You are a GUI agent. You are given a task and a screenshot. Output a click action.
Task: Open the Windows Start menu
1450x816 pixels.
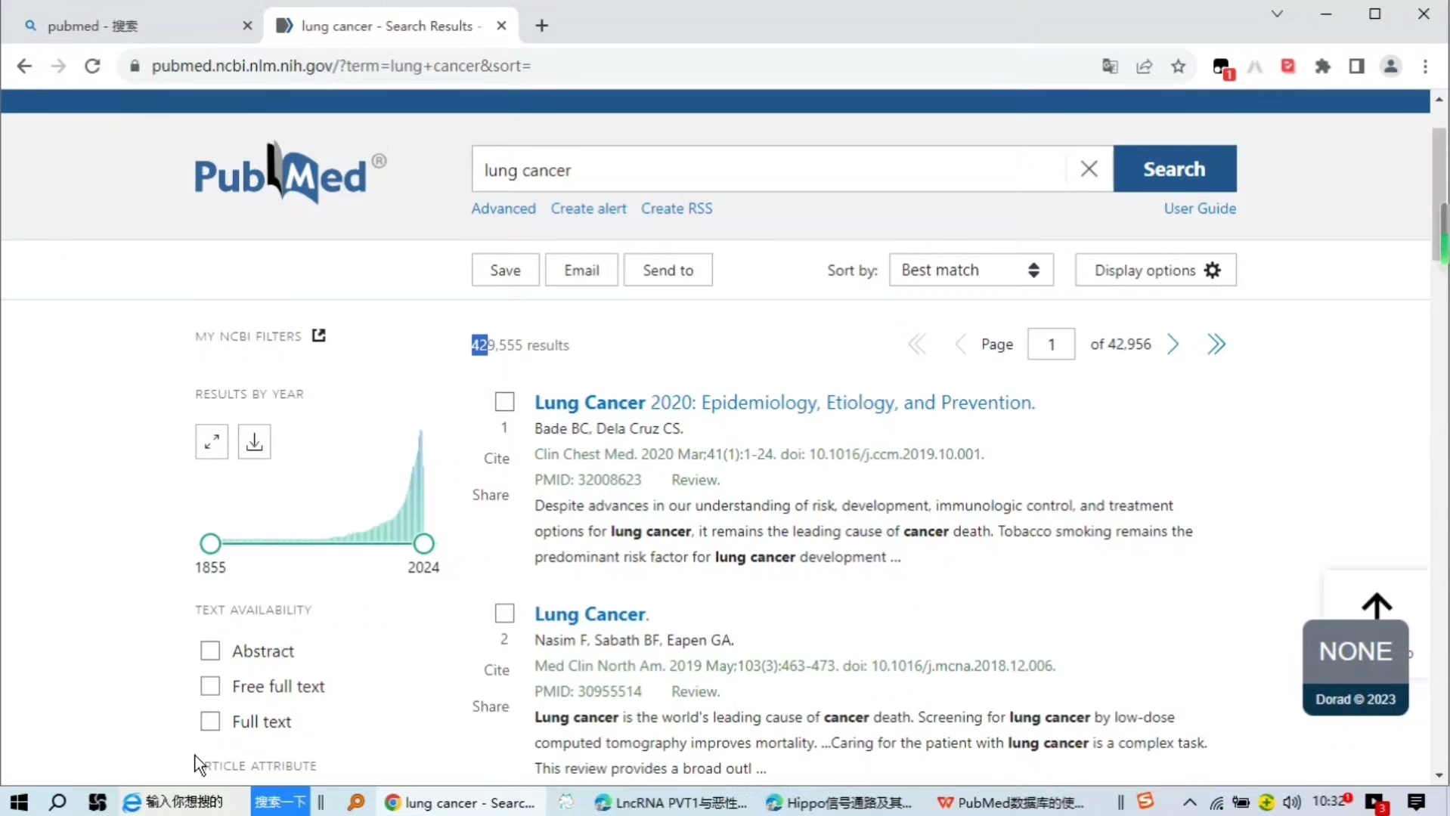(19, 802)
